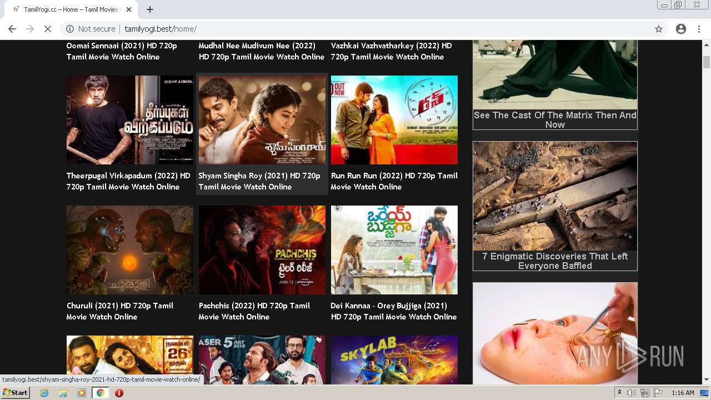711x400 pixels.
Task: Open the excavation site ad image
Action: click(x=555, y=196)
